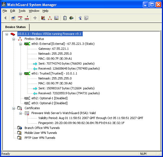The image size is (163, 157).
Task: Open the Window menu
Action: (34, 11)
